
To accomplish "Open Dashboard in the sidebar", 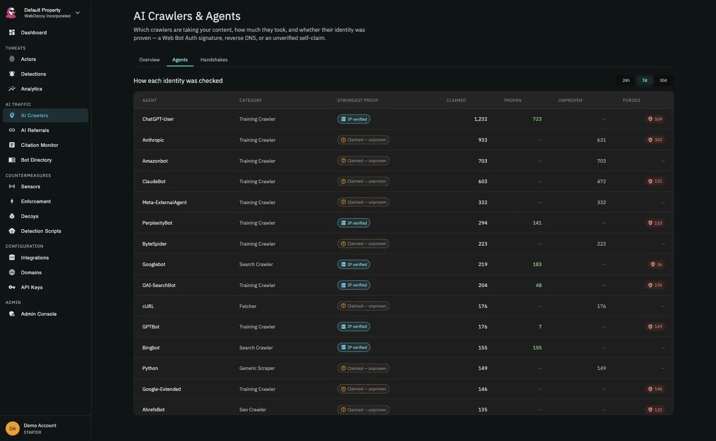I will 46,32.
